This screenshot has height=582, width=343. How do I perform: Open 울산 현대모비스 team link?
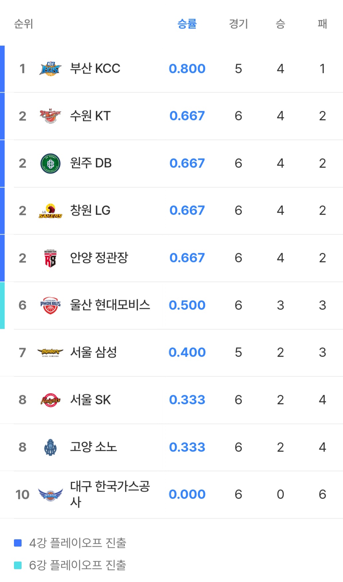coord(110,305)
